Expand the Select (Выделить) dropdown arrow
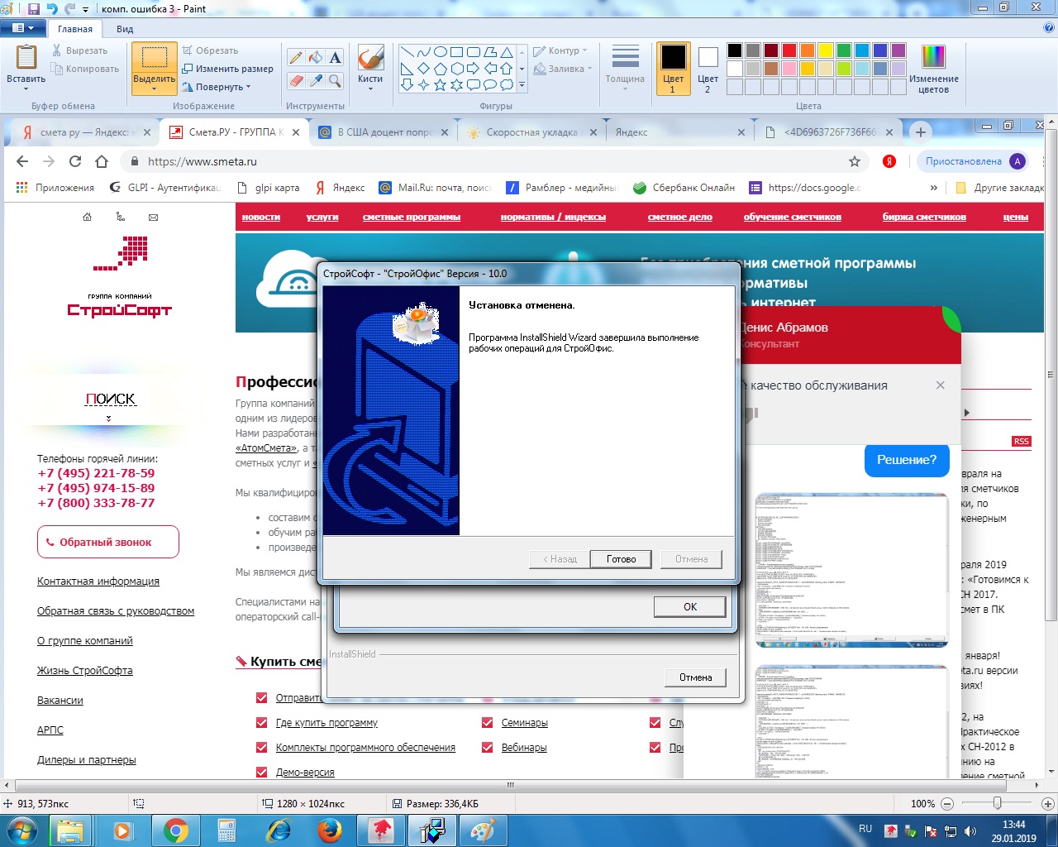Viewport: 1058px width, 847px height. tap(155, 89)
